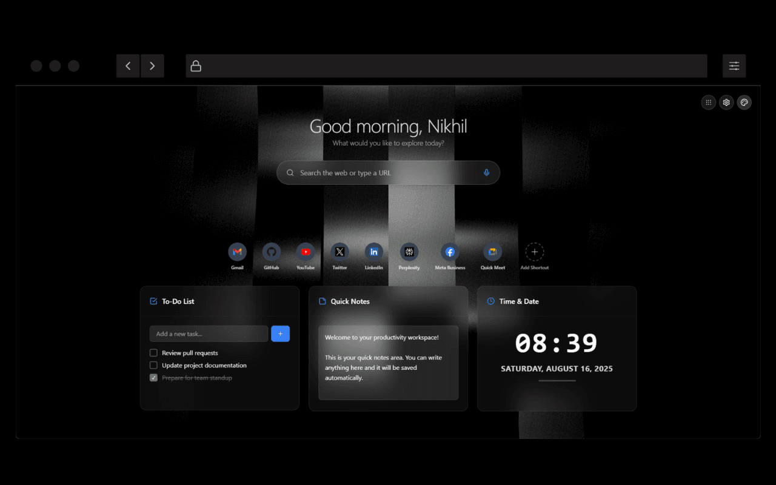Check off the Review pull requests task
This screenshot has height=485, width=776.
pyautogui.click(x=153, y=352)
